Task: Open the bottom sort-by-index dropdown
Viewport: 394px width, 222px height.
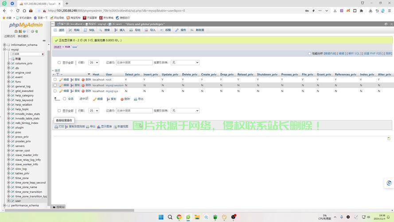Action: point(185,111)
